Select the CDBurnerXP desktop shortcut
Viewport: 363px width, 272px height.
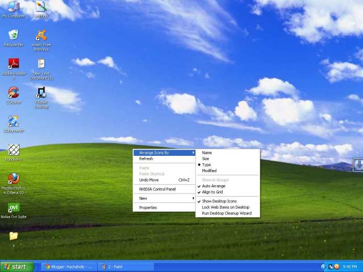14,124
